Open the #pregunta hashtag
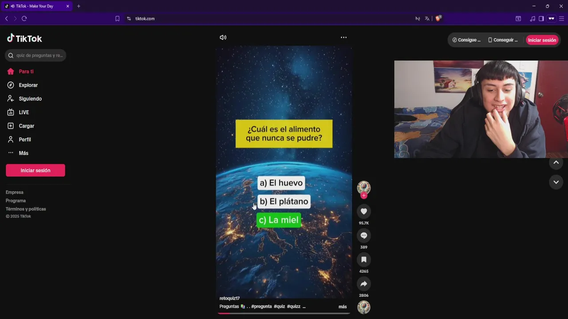The height and width of the screenshot is (319, 568). pyautogui.click(x=261, y=307)
